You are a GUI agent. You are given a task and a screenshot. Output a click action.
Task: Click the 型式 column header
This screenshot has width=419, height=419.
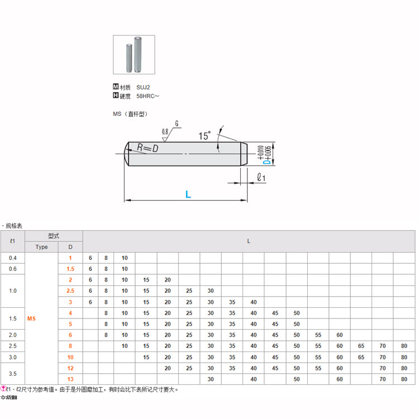coord(54,236)
